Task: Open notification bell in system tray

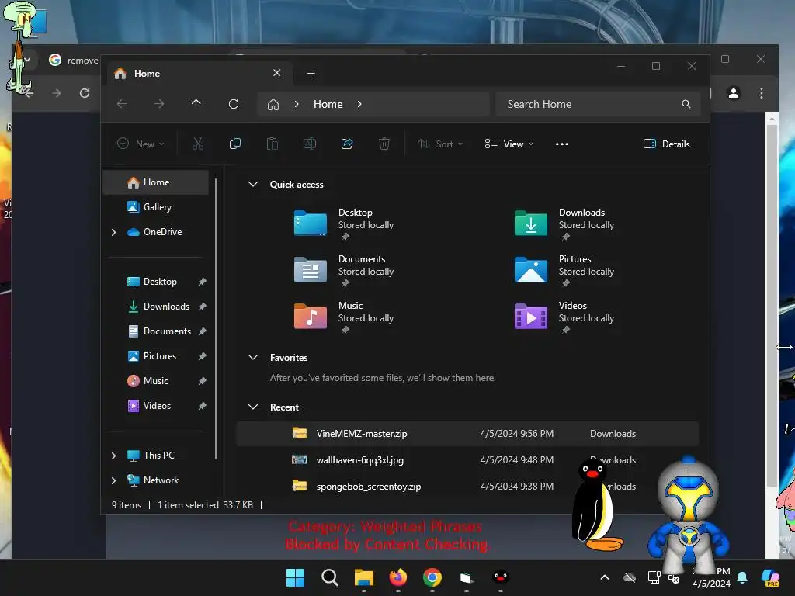Action: coord(742,577)
